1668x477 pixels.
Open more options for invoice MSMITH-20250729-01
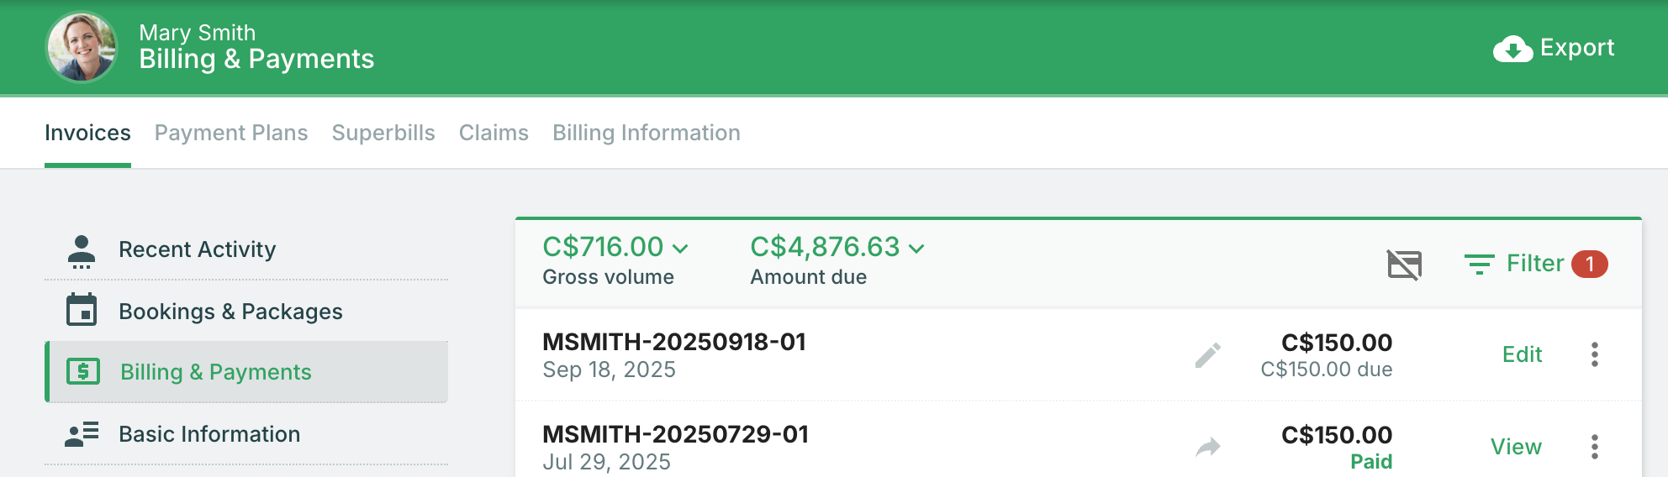pos(1594,447)
